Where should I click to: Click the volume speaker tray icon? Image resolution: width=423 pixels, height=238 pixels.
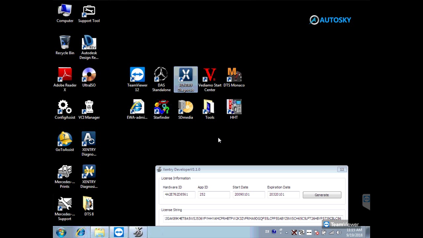pos(339,233)
